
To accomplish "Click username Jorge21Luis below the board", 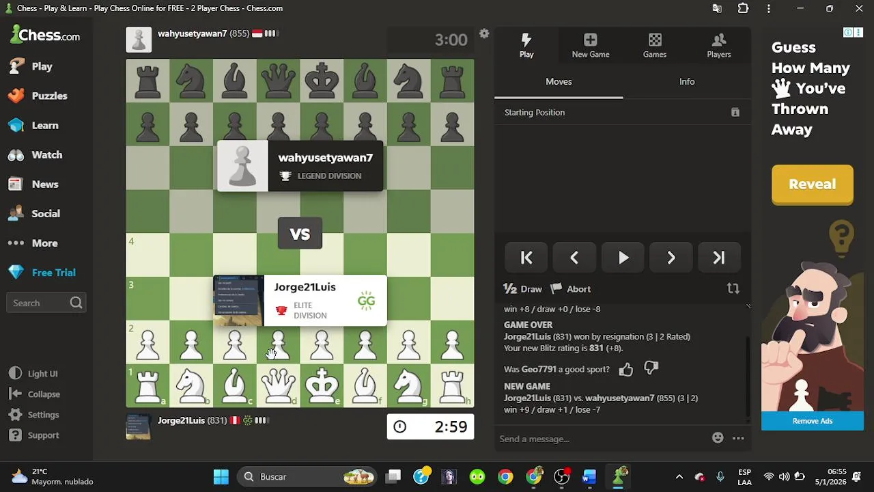I will (x=182, y=420).
